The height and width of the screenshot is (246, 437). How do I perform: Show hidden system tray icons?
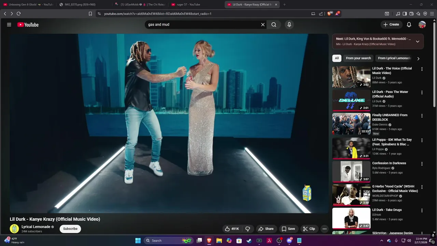click(382, 241)
